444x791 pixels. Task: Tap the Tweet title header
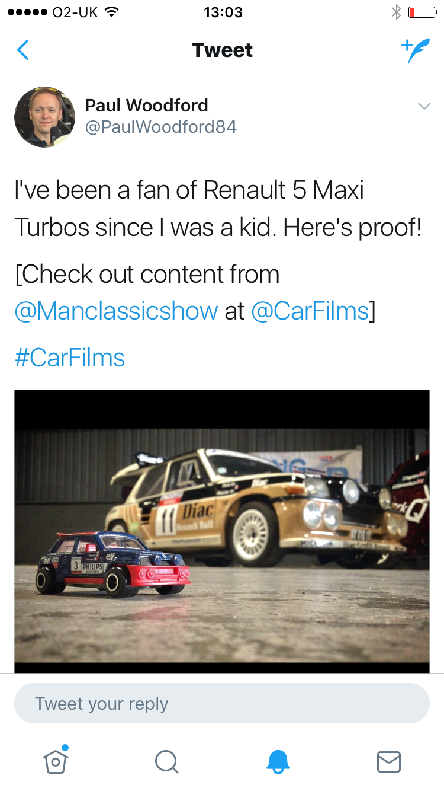pos(223,50)
